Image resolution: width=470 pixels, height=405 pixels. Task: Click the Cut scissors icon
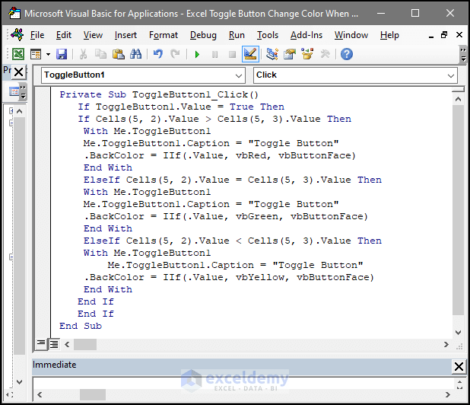click(x=83, y=54)
